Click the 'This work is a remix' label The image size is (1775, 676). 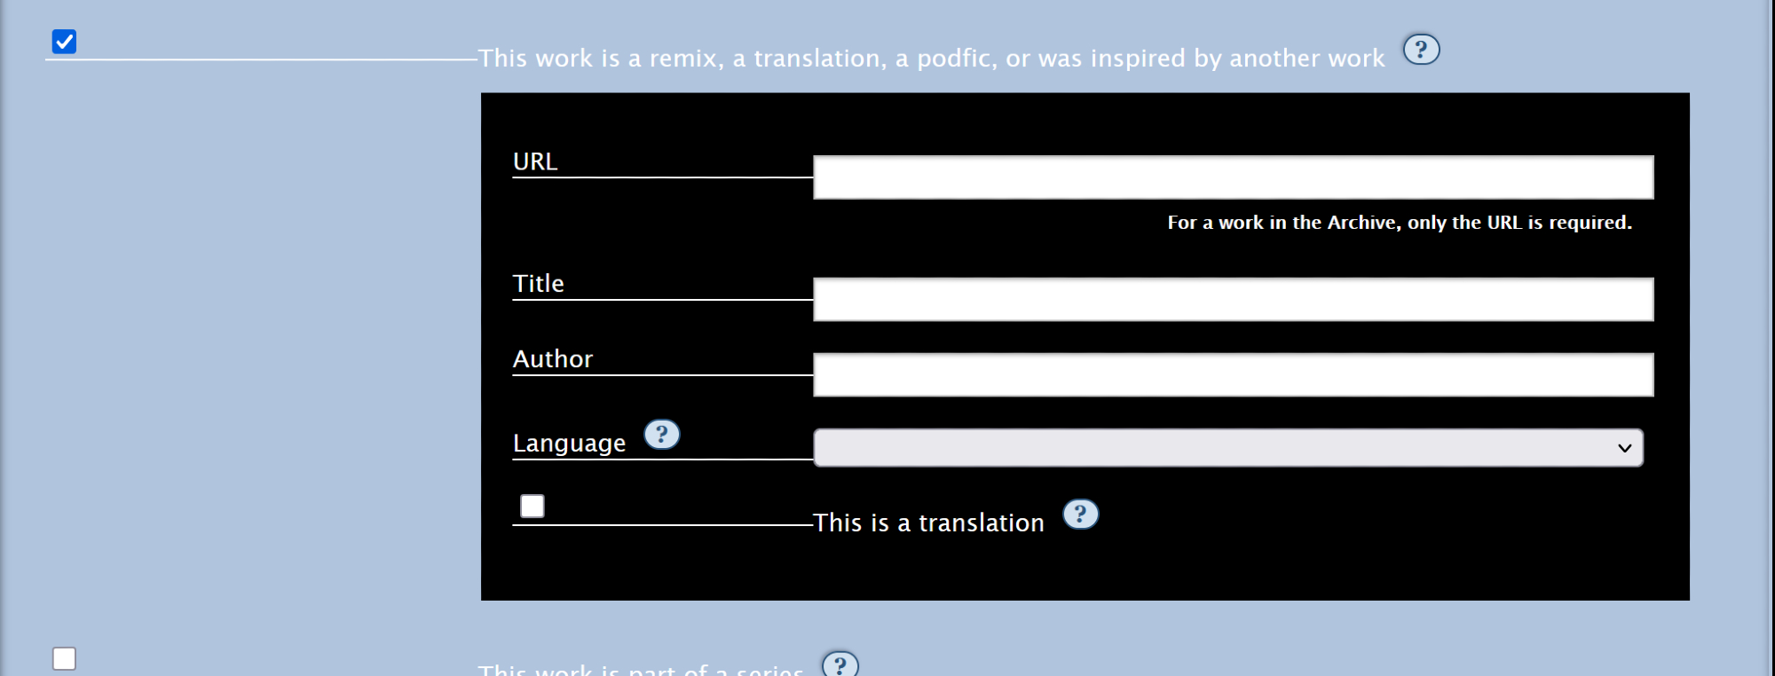point(930,59)
